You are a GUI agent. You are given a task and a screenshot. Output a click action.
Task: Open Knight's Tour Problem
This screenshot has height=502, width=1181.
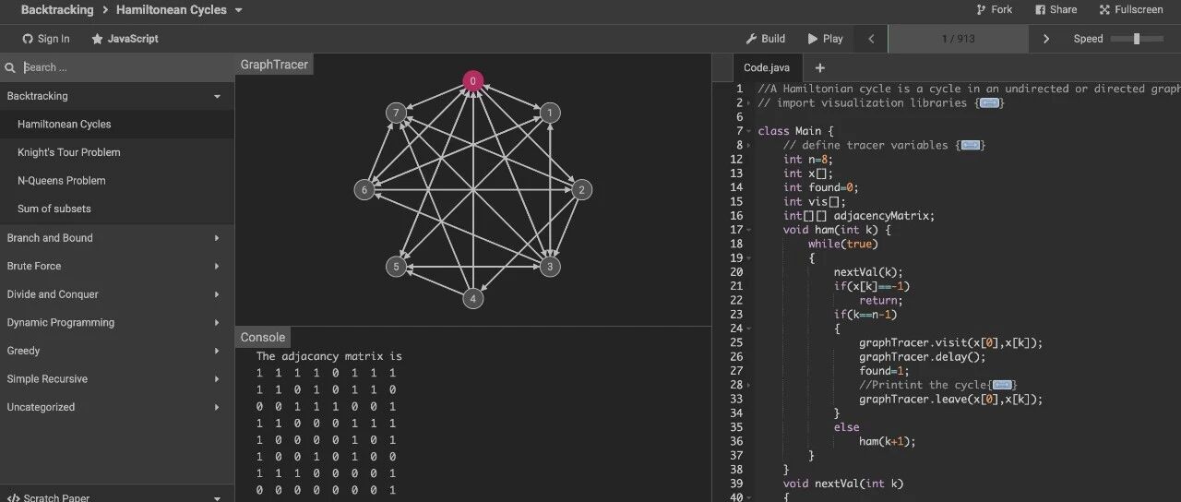(x=117, y=152)
